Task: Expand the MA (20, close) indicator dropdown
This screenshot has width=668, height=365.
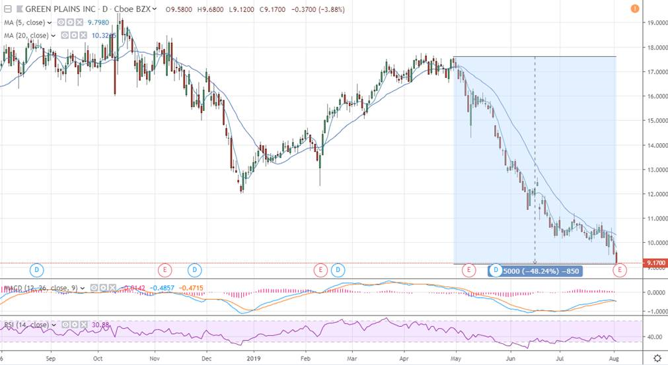Action: click(54, 35)
